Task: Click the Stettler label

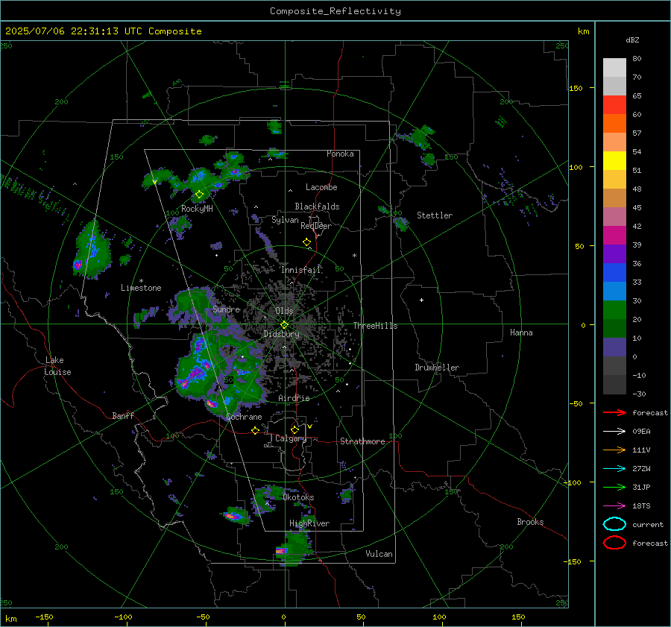Action: tap(435, 215)
